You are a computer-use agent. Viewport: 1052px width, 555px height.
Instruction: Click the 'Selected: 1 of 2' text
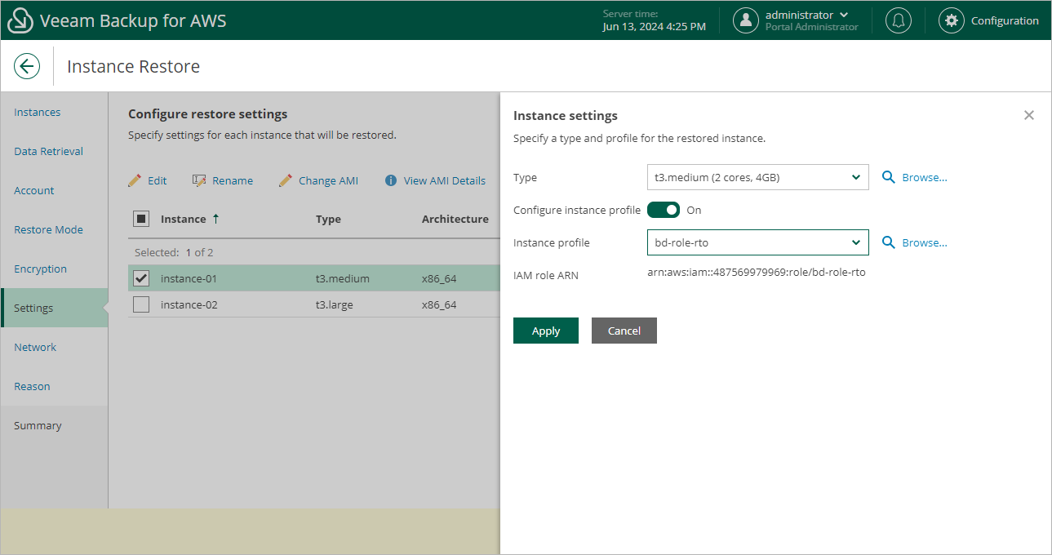174,252
